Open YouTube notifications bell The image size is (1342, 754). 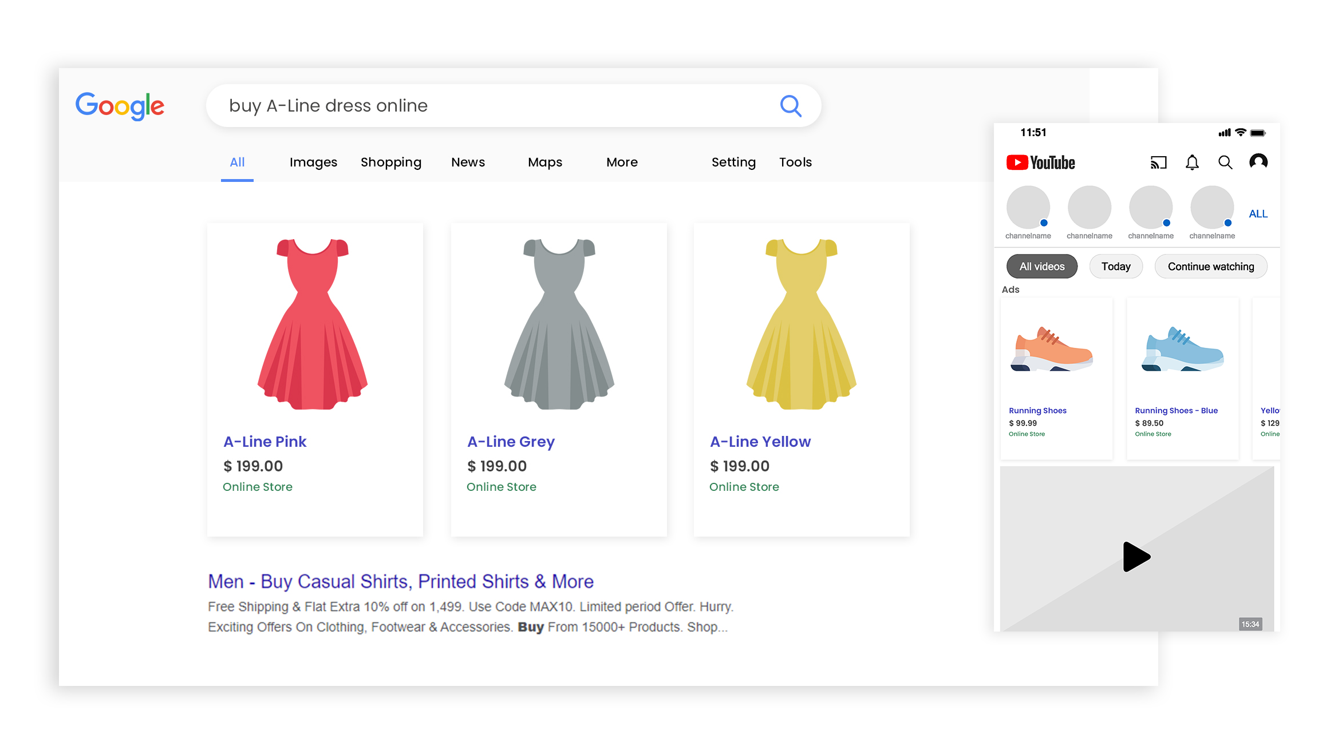(x=1192, y=163)
